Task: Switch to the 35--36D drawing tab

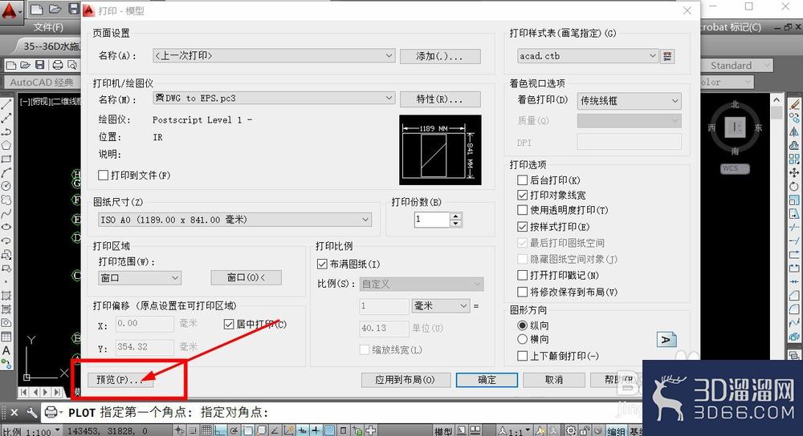Action: [x=50, y=46]
